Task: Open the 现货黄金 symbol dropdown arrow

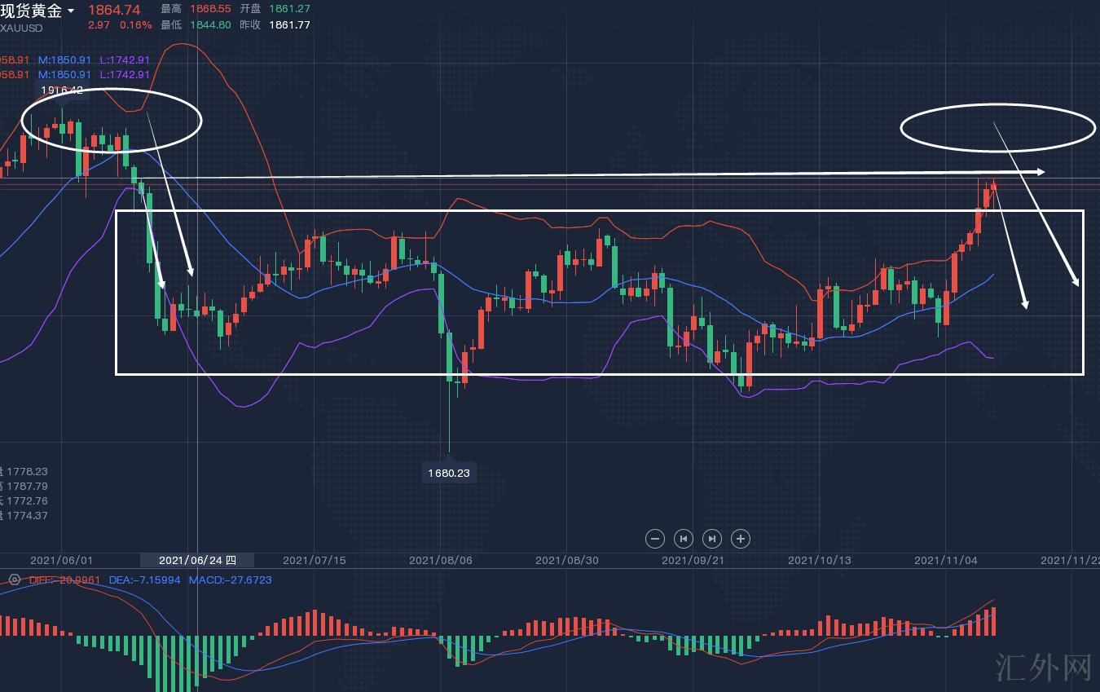Action: click(x=71, y=11)
